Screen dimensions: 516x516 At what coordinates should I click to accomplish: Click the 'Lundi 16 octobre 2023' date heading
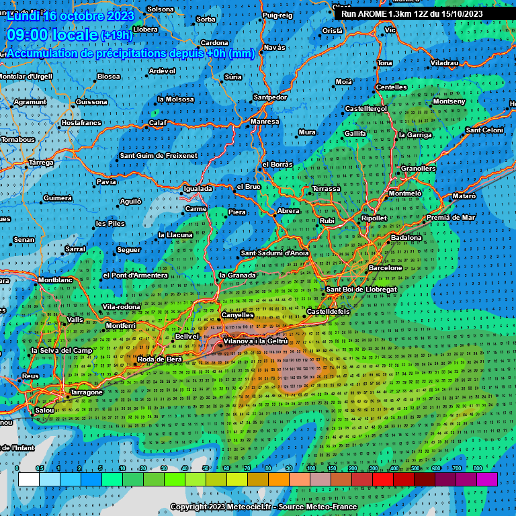click(x=71, y=16)
